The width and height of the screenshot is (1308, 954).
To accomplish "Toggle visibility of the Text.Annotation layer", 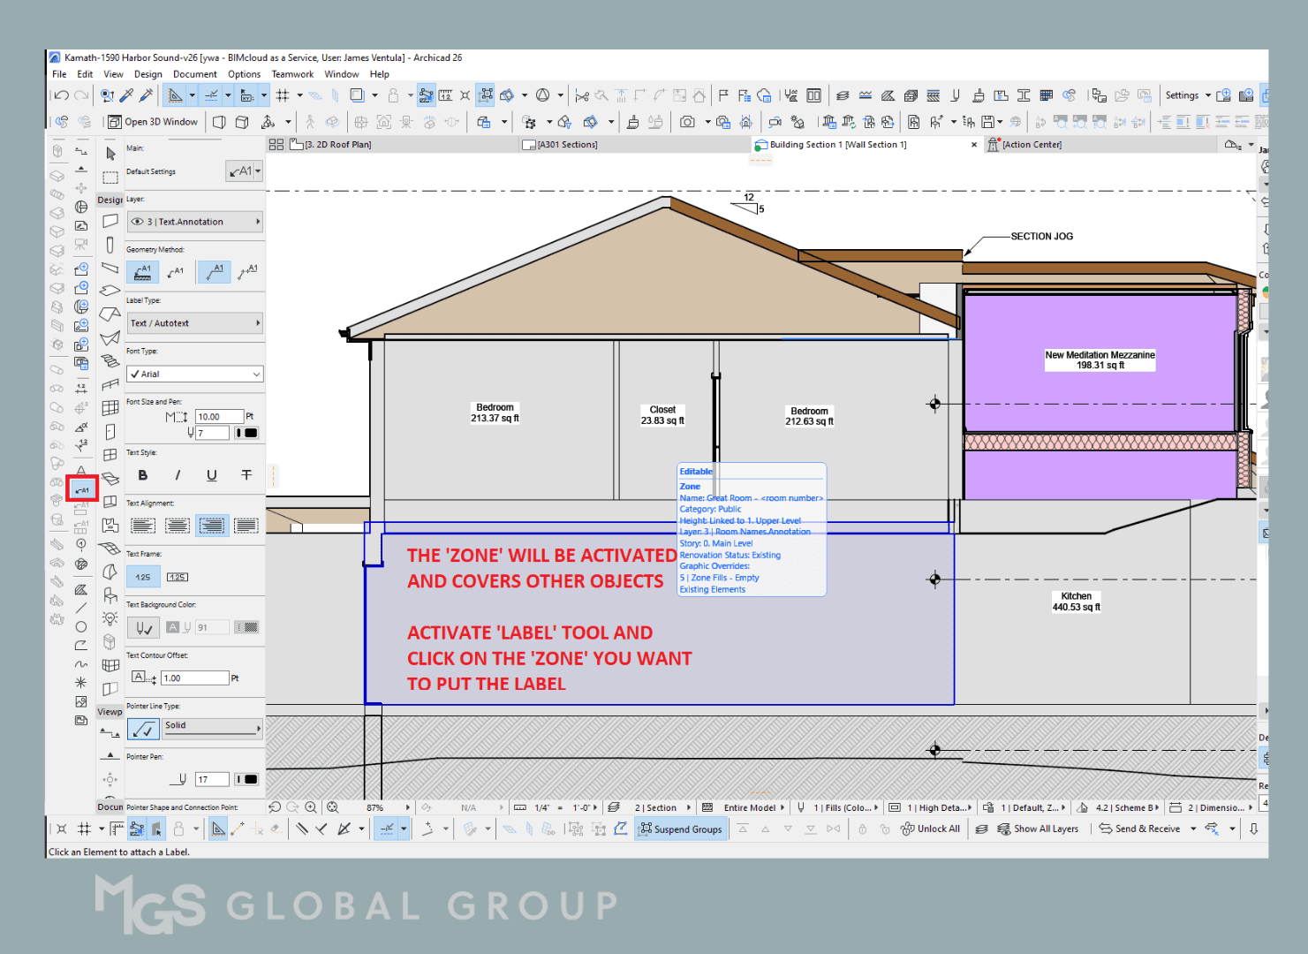I will click(x=140, y=221).
